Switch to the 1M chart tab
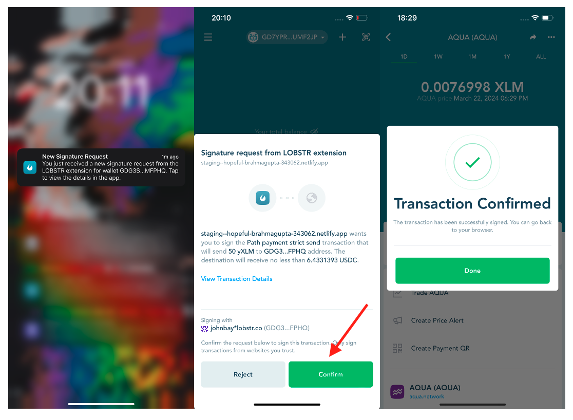Screen dimensions: 573x420 [x=472, y=56]
